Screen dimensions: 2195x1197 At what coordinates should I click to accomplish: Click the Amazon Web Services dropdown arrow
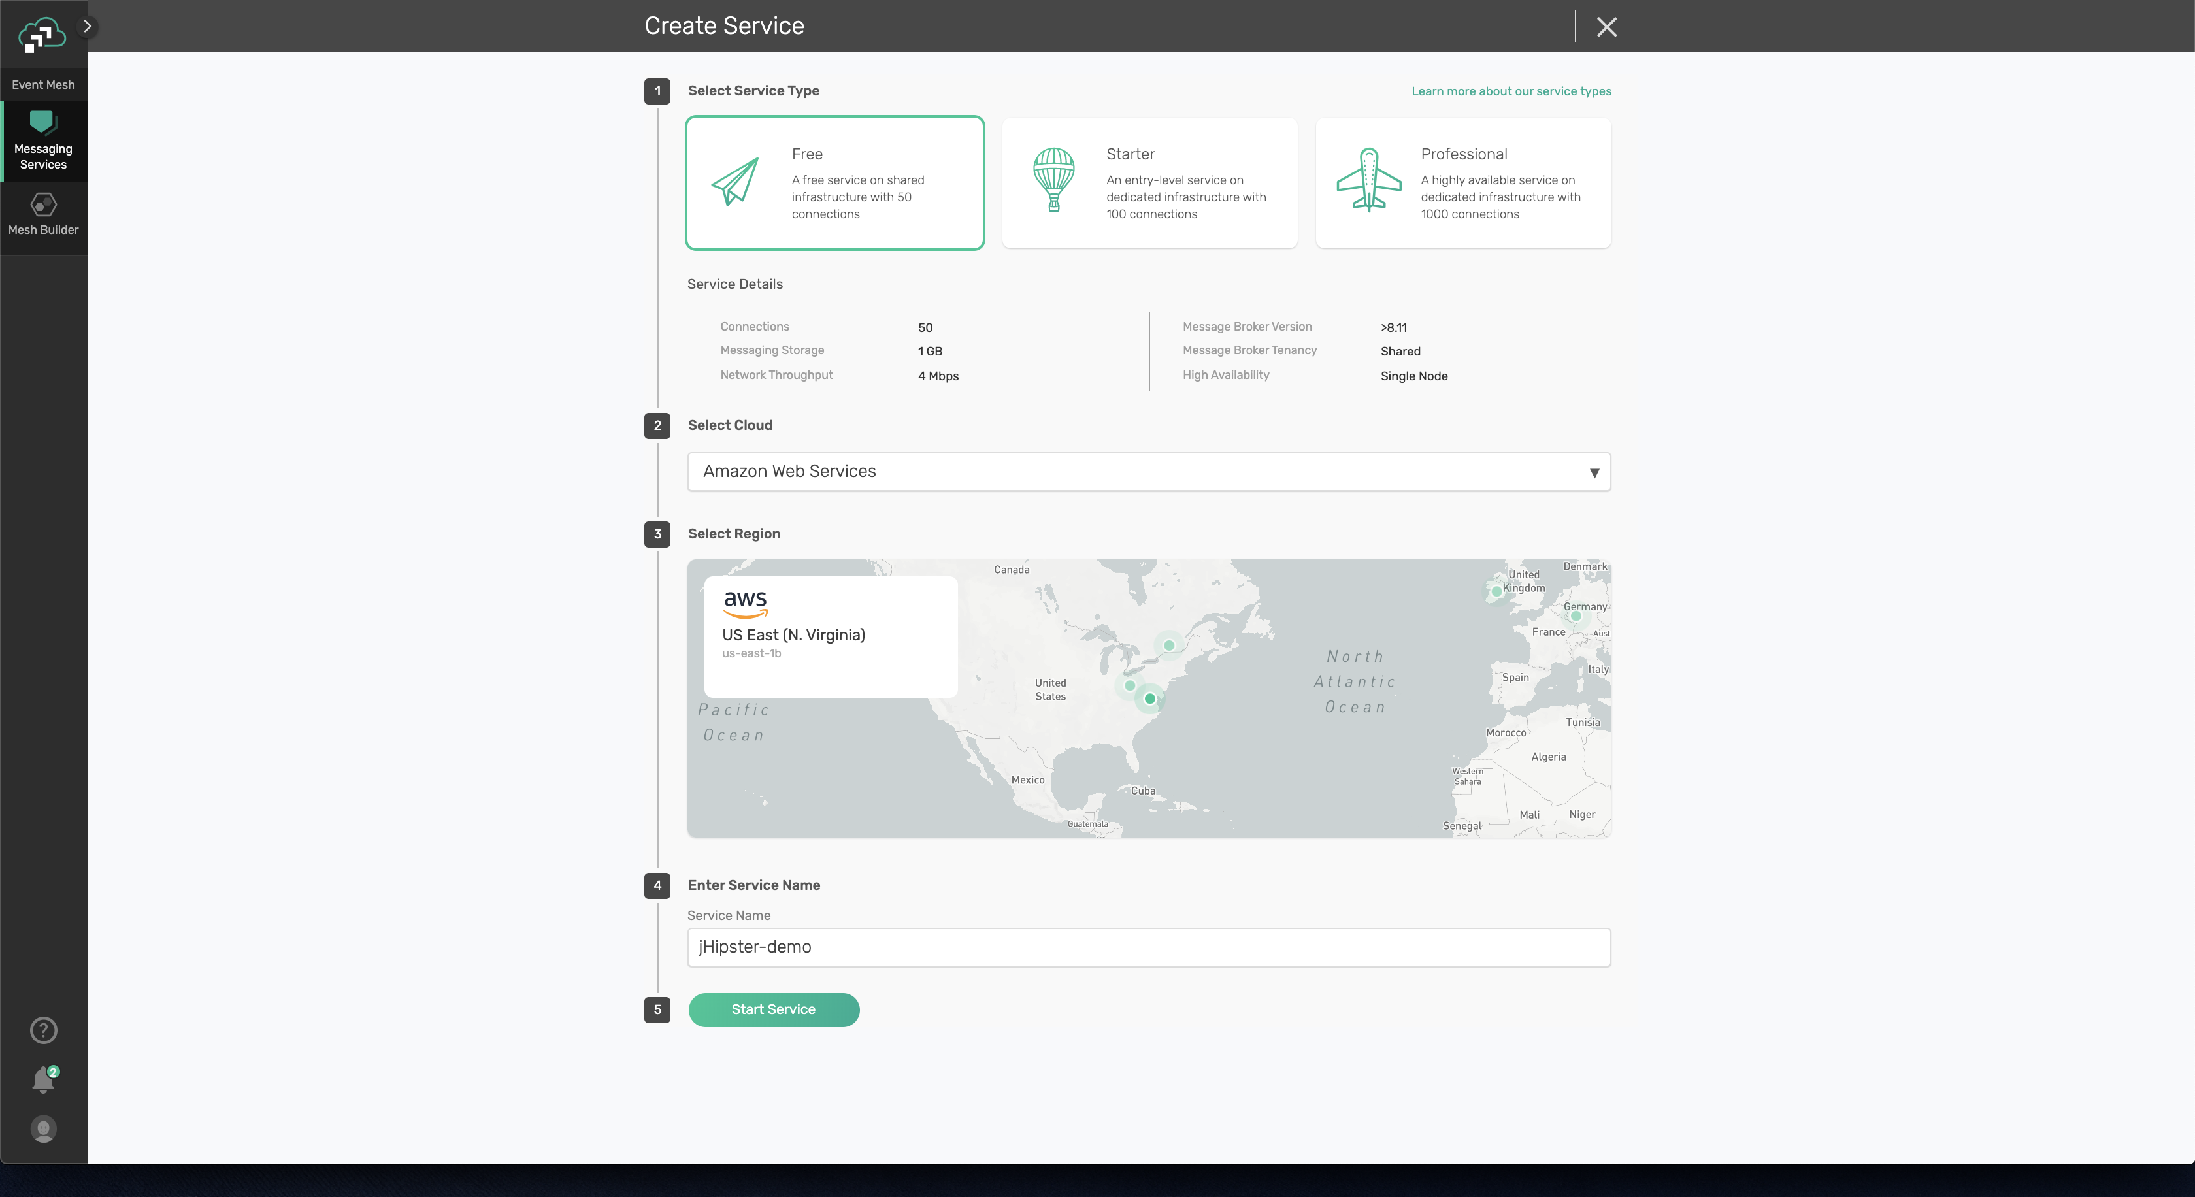pyautogui.click(x=1593, y=472)
